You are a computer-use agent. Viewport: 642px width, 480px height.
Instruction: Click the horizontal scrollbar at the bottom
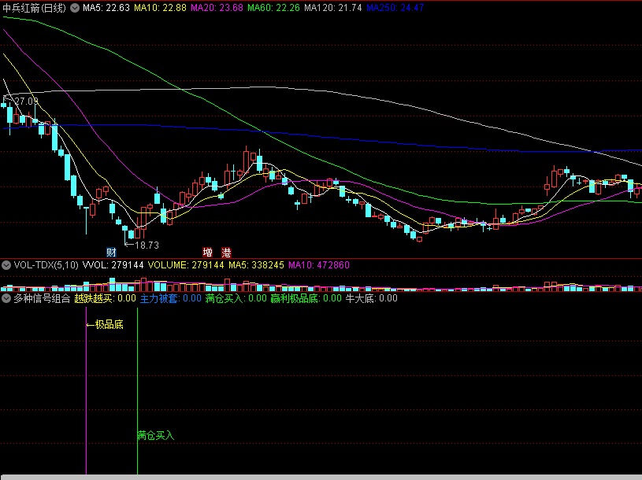pos(321,477)
